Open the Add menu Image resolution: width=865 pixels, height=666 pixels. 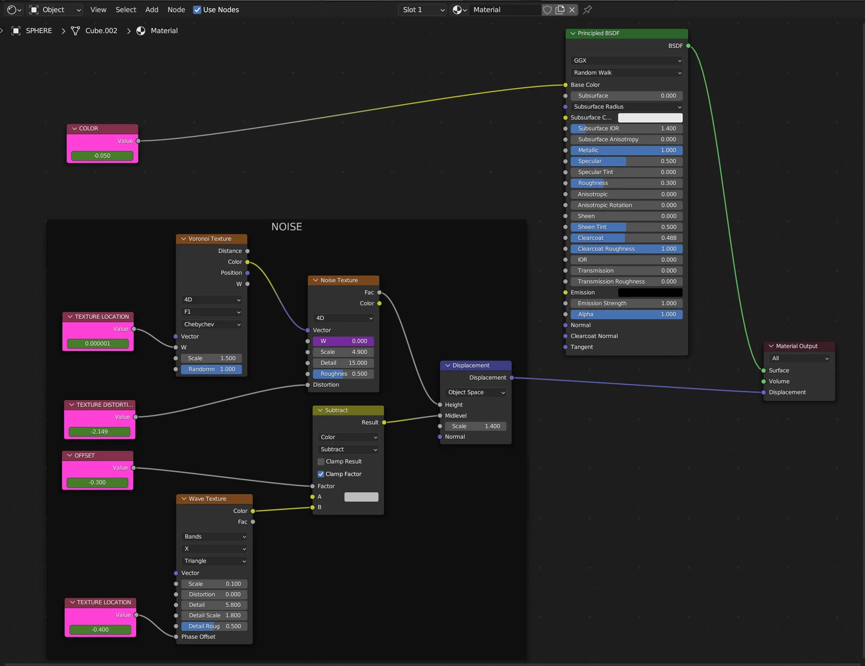(x=151, y=9)
